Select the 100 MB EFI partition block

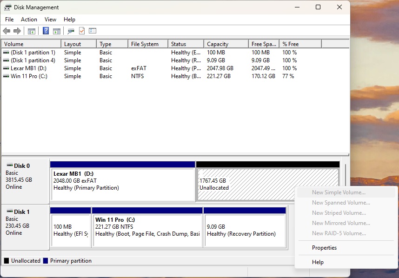(71, 227)
